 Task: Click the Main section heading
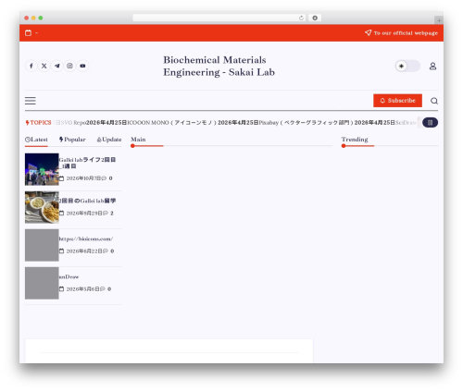[x=138, y=140]
